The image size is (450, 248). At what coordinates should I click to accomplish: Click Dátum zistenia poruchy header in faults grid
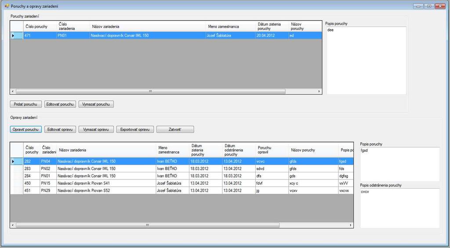coord(272,26)
